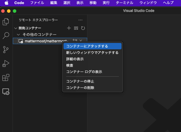Refresh the 開発コンテナー list
The height and width of the screenshot is (132, 181).
tap(83, 28)
